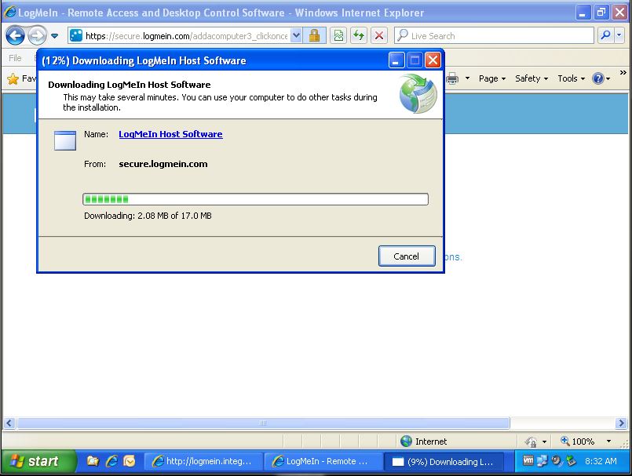632x476 pixels.
Task: Click the security lock icon in address bar
Action: pos(314,35)
